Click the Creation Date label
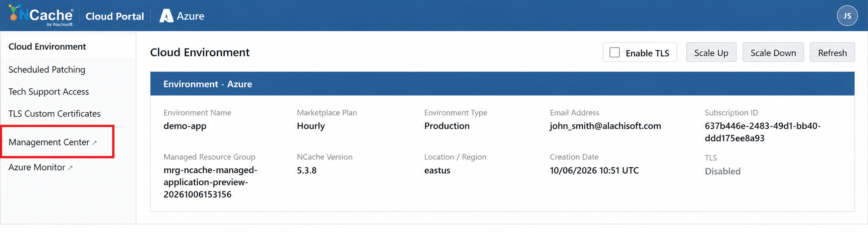 pyautogui.click(x=574, y=157)
